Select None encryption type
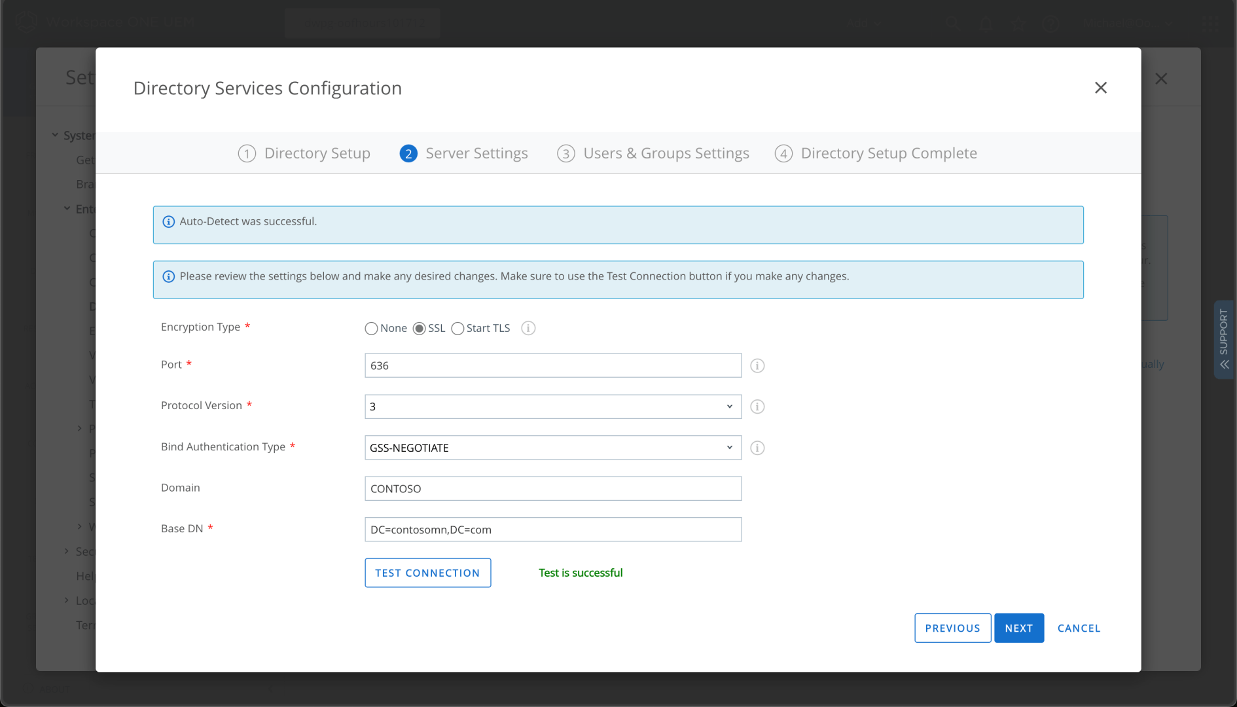1237x707 pixels. pos(371,329)
